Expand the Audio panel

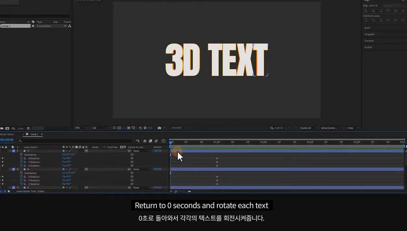coord(367,28)
